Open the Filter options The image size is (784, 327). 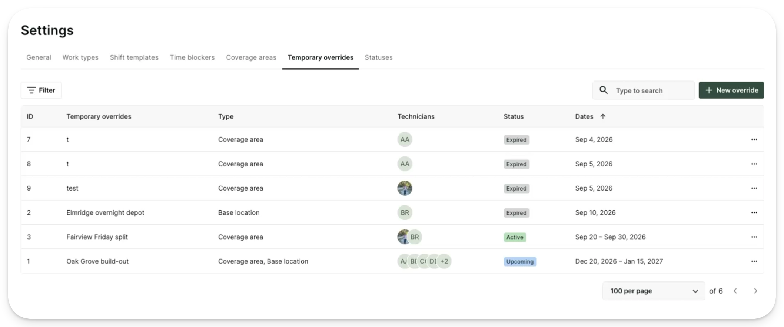coord(41,90)
